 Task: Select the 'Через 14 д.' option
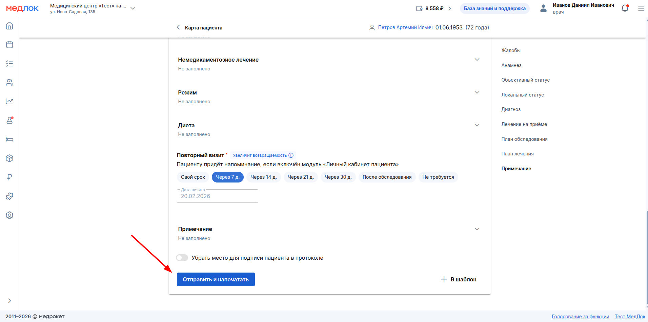point(263,177)
